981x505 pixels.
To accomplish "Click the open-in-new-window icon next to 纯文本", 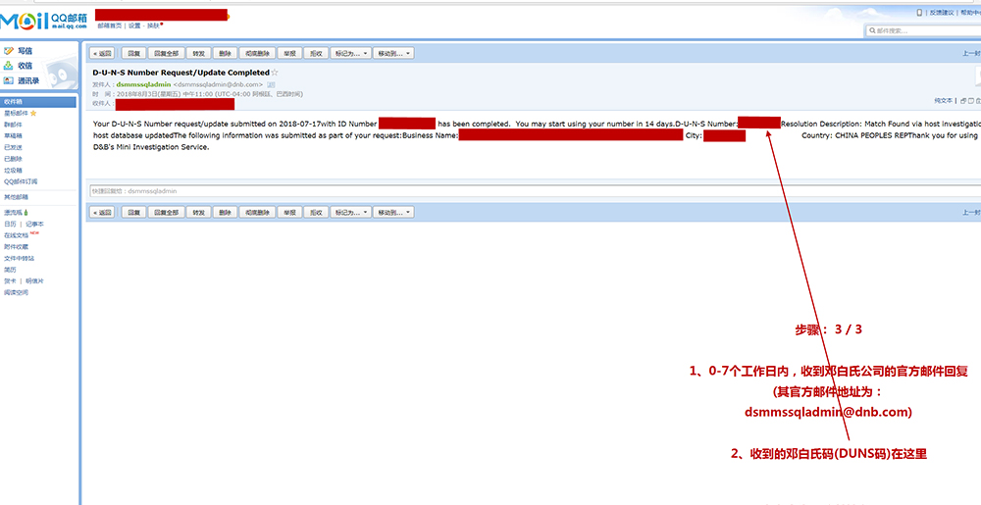I will pyautogui.click(x=963, y=101).
